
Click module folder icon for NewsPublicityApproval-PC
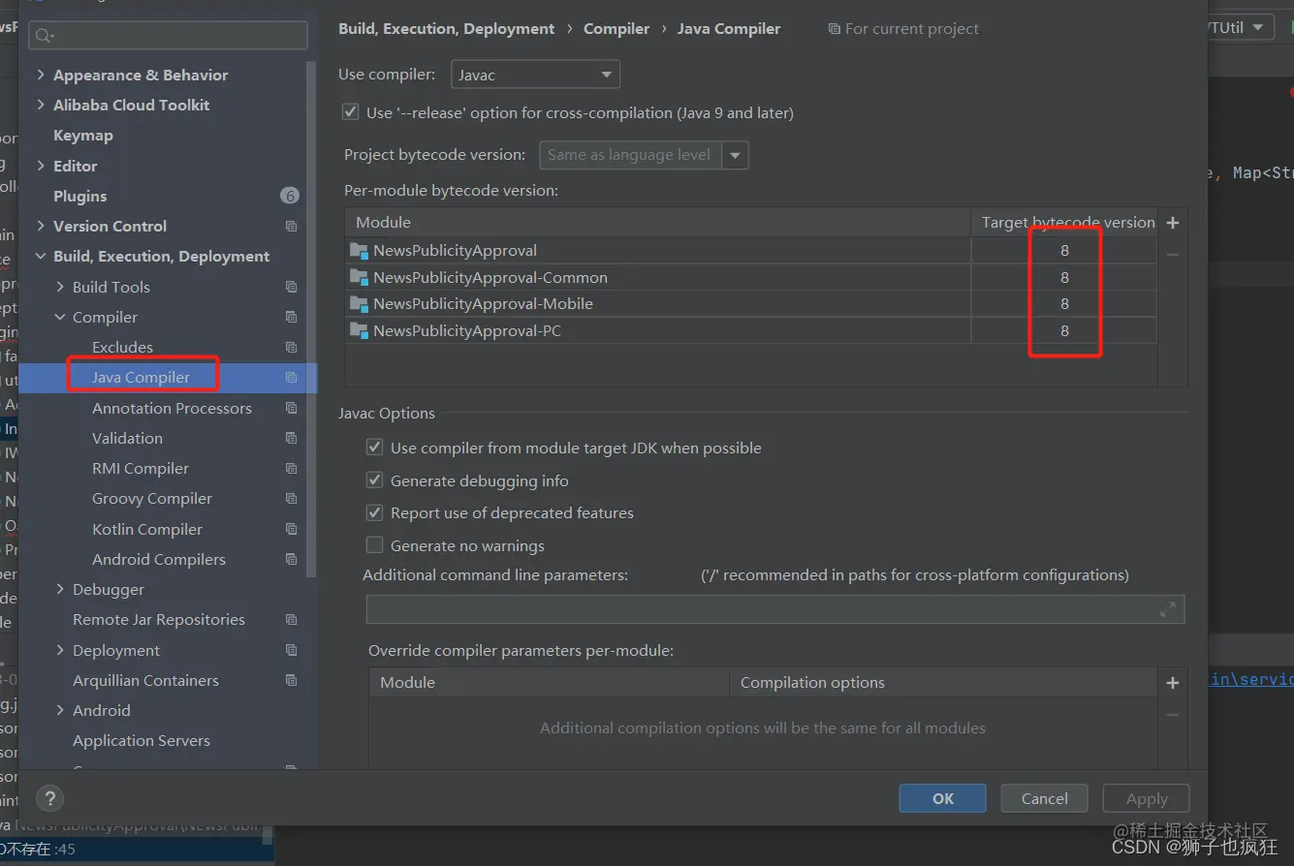[x=360, y=331]
